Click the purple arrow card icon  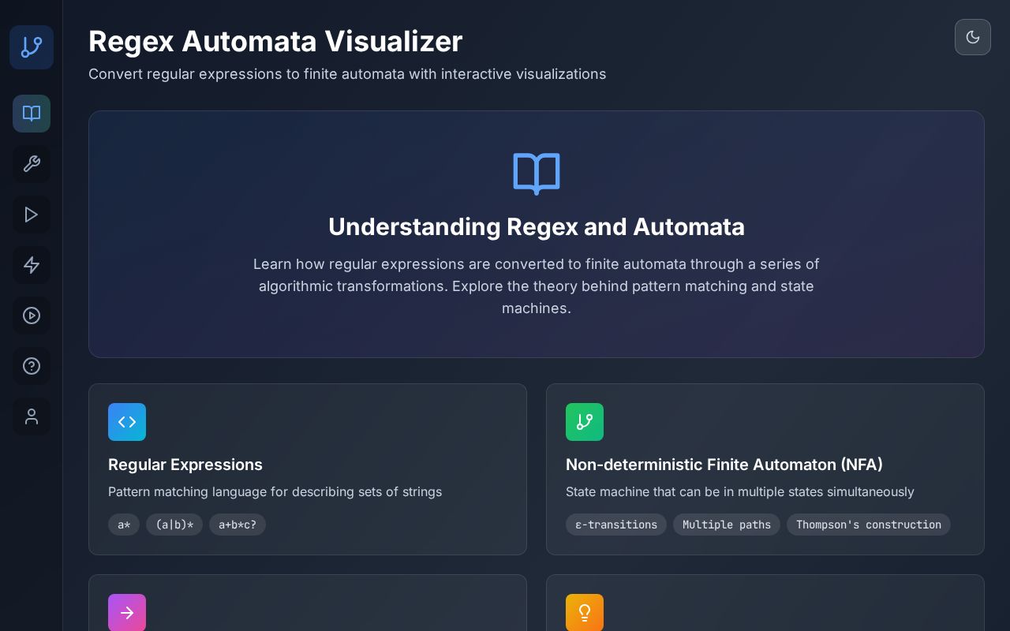tap(127, 613)
